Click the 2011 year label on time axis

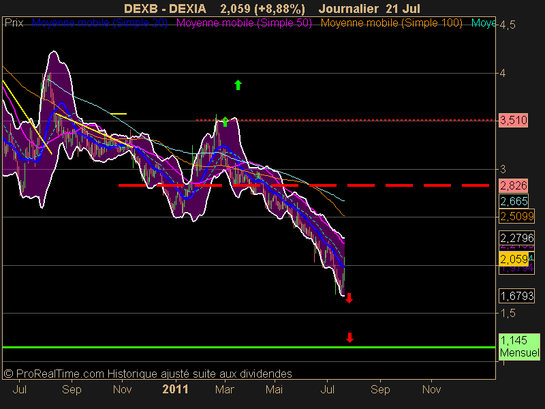click(x=175, y=389)
